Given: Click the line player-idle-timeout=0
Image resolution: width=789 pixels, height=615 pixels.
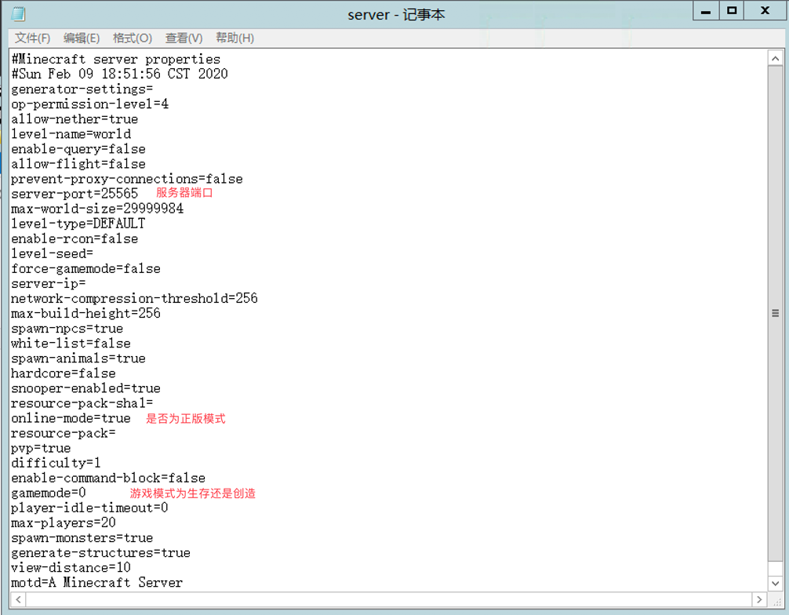Looking at the screenshot, I should click(x=89, y=508).
